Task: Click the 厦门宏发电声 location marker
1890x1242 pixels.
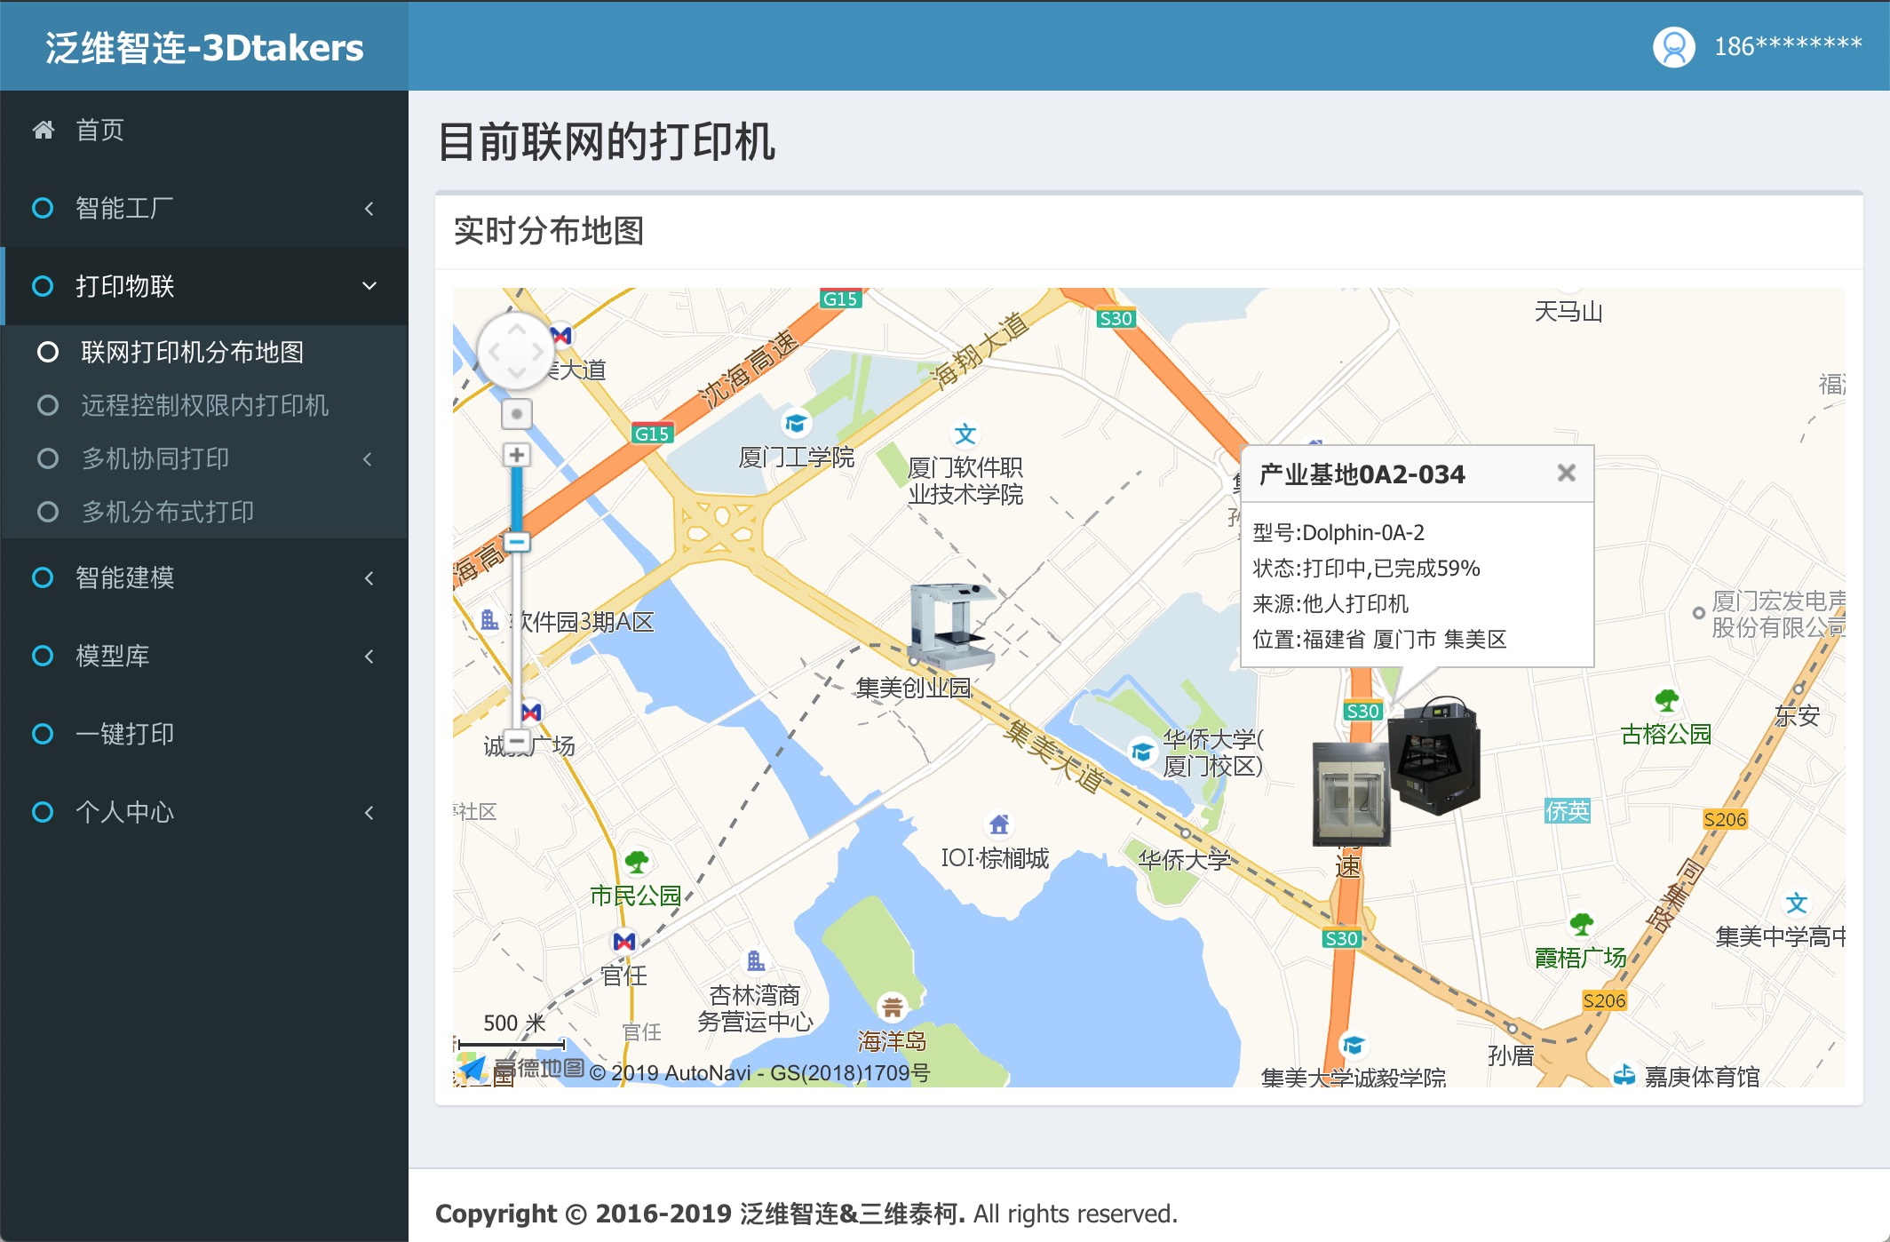Action: pyautogui.click(x=1698, y=613)
